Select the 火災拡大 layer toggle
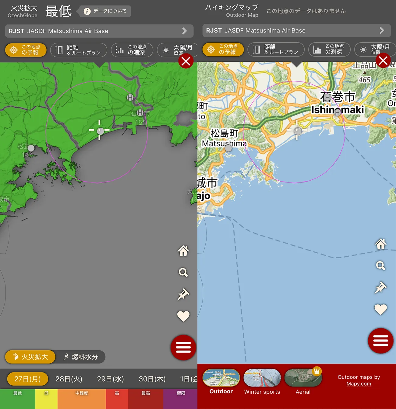Screen dimensions: 396x409 tap(30, 357)
